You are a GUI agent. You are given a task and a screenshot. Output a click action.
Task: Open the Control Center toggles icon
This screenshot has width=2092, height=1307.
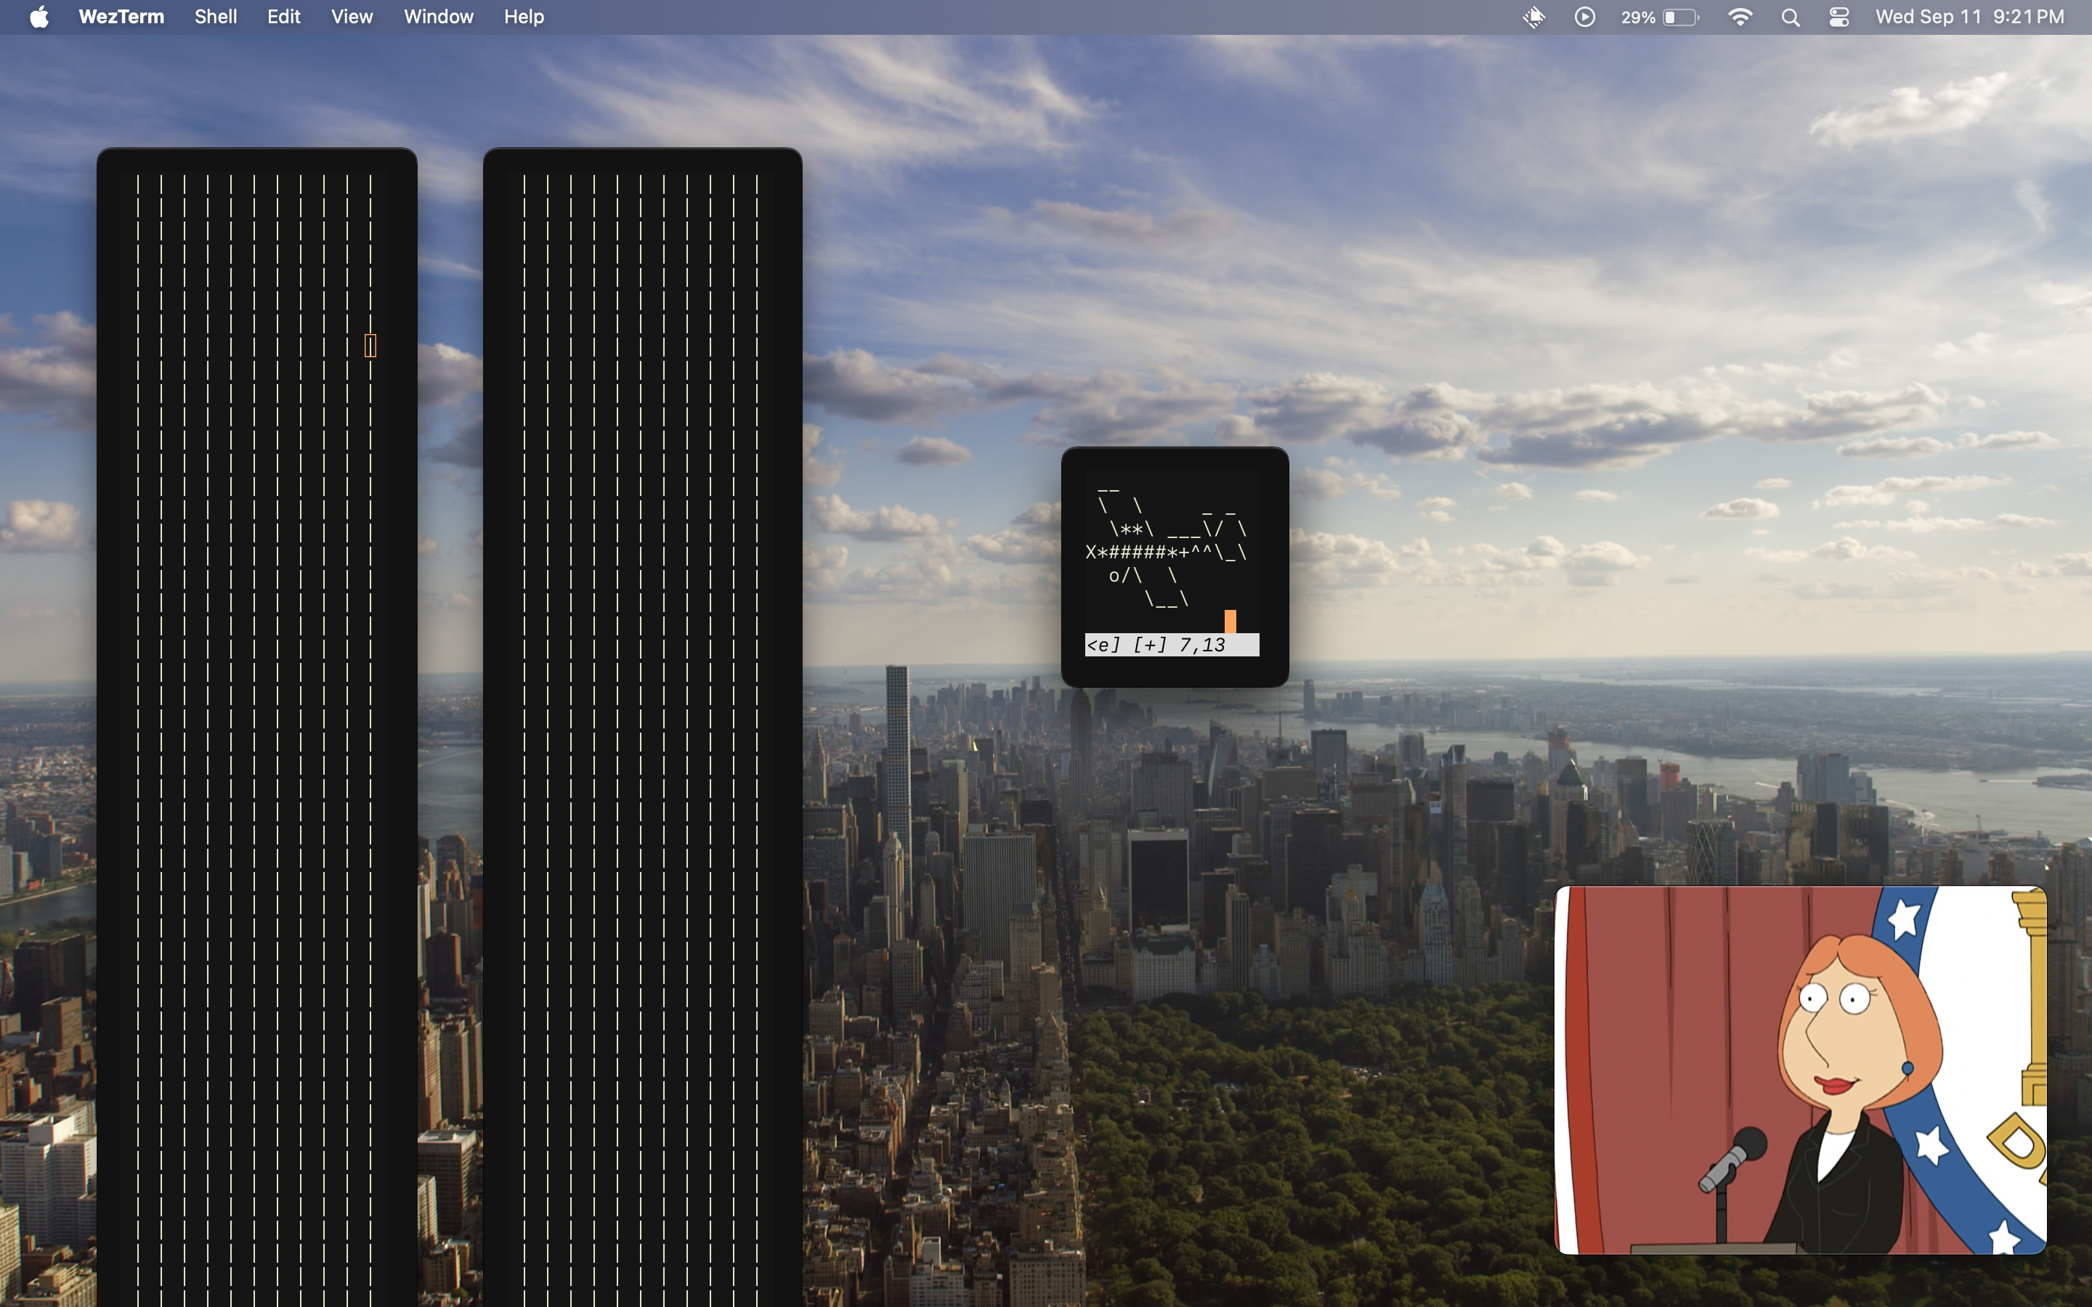coord(1838,17)
